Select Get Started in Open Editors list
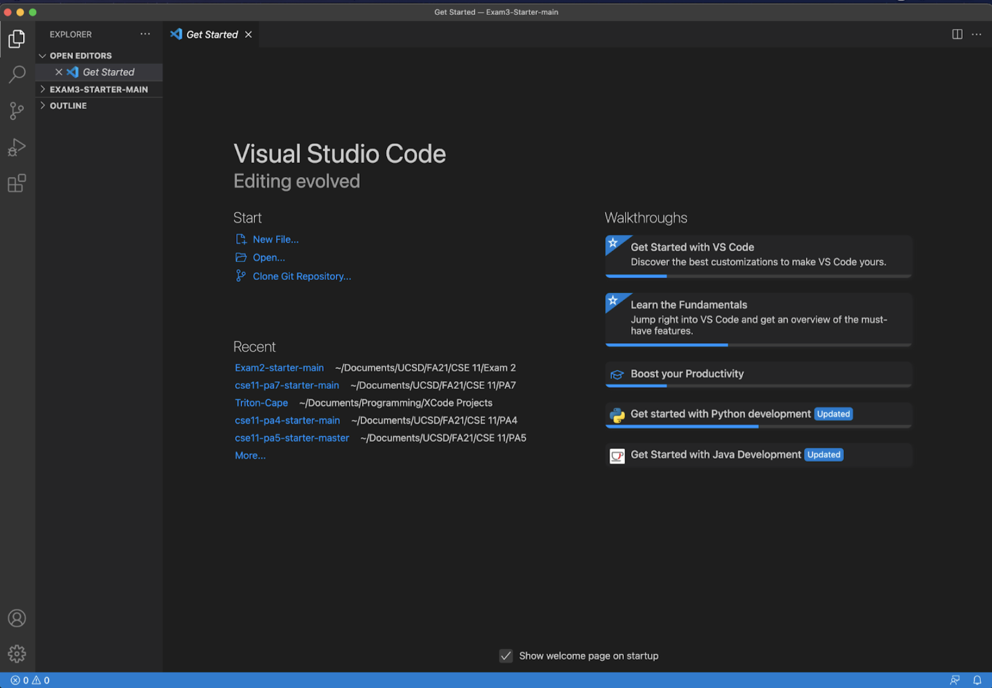992x688 pixels. point(108,72)
